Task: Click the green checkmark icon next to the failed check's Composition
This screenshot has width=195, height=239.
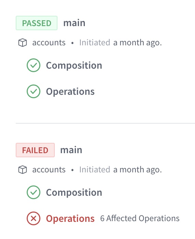Action: [x=34, y=192]
